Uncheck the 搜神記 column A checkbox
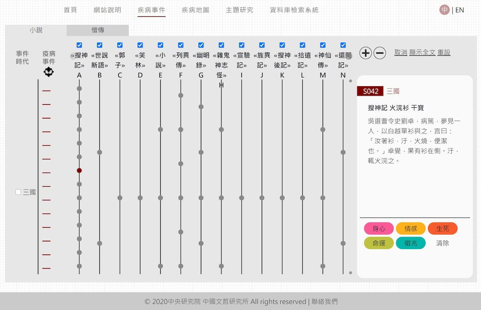The width and height of the screenshot is (481, 310). (79, 45)
